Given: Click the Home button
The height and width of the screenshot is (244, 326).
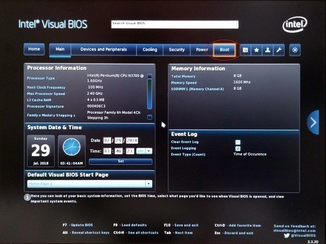Looking at the screenshot, I should tap(34, 49).
